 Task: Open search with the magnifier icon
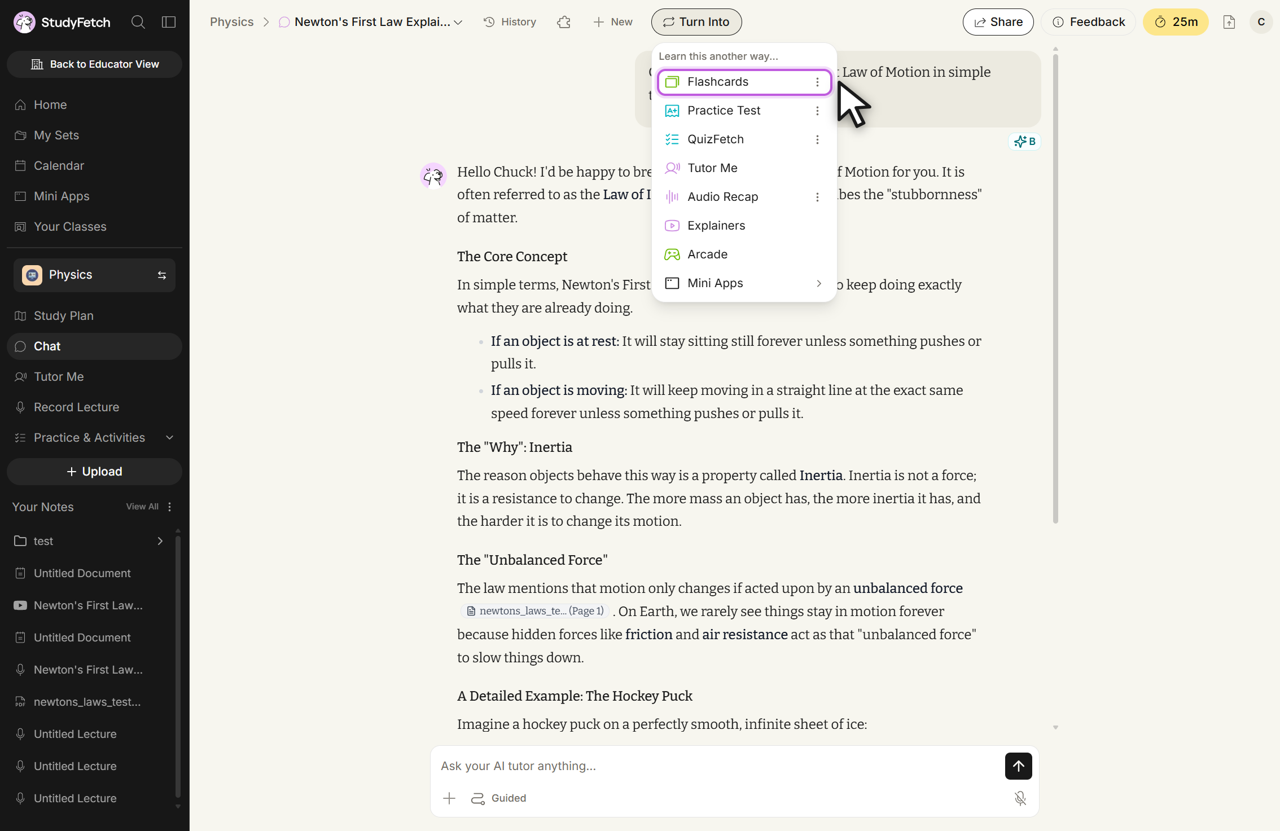coord(138,22)
